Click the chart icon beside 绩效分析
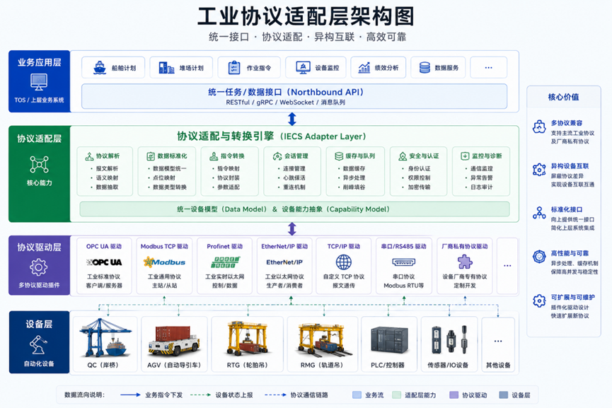The image size is (612, 408). click(x=364, y=68)
